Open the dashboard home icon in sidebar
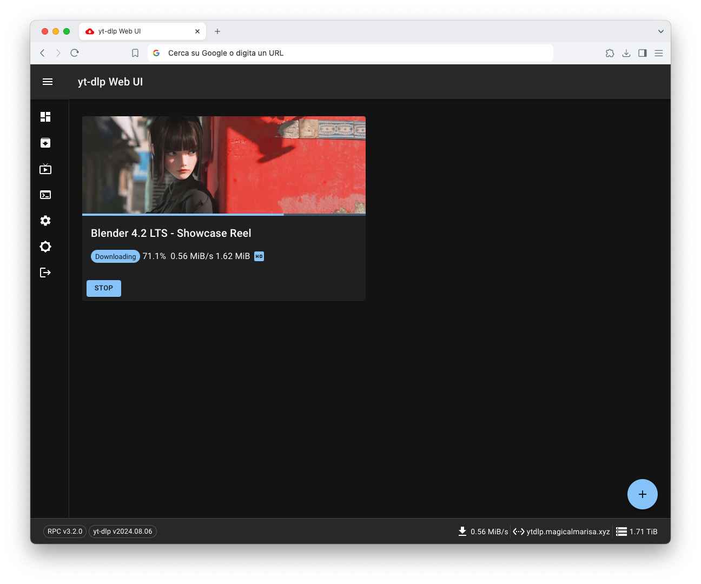This screenshot has width=701, height=584. click(x=45, y=117)
